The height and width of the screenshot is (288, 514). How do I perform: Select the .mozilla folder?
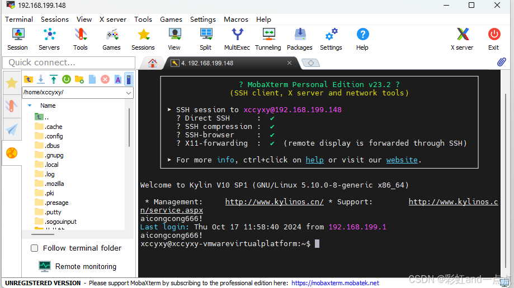click(50, 184)
